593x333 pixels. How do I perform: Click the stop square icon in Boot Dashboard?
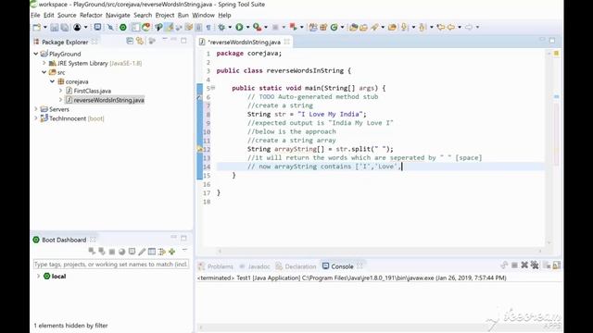point(112,252)
